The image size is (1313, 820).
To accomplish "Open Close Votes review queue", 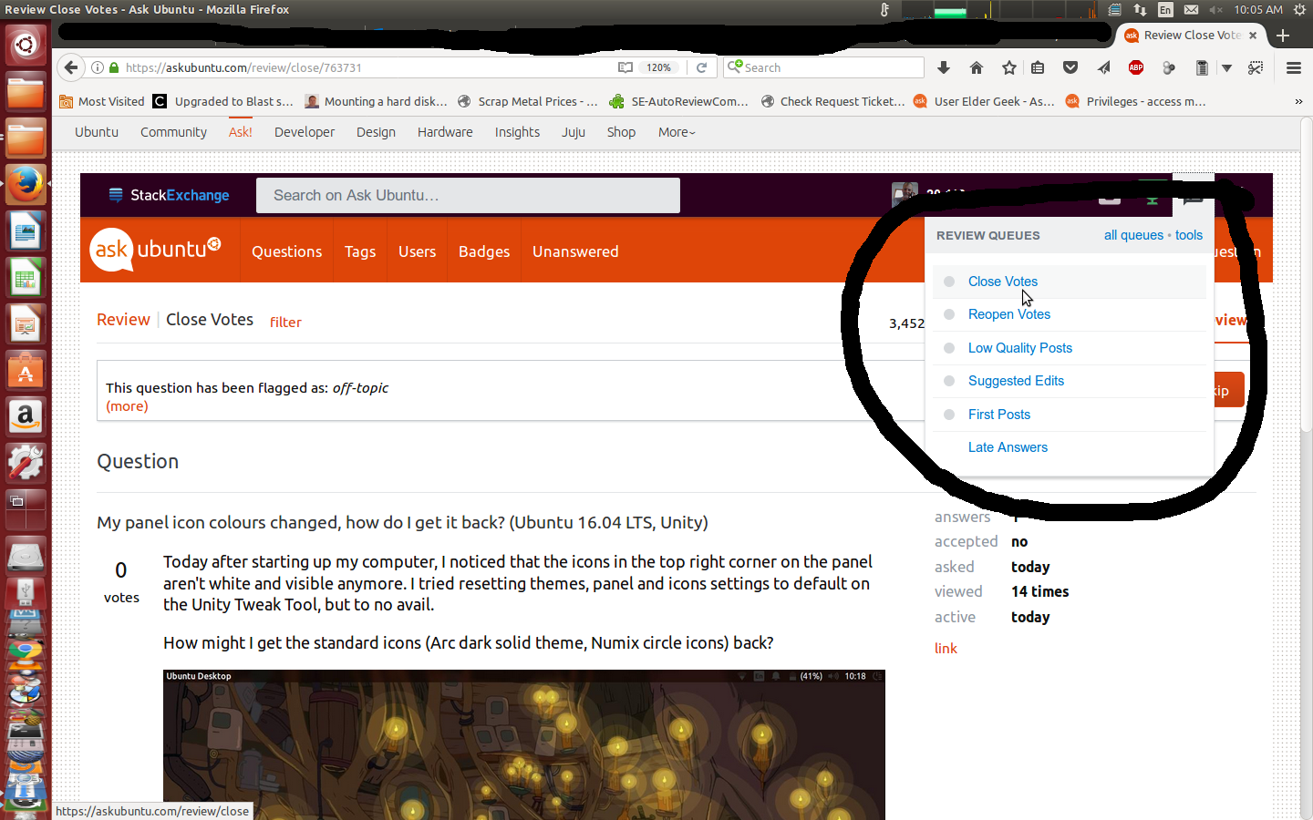I will point(1003,282).
